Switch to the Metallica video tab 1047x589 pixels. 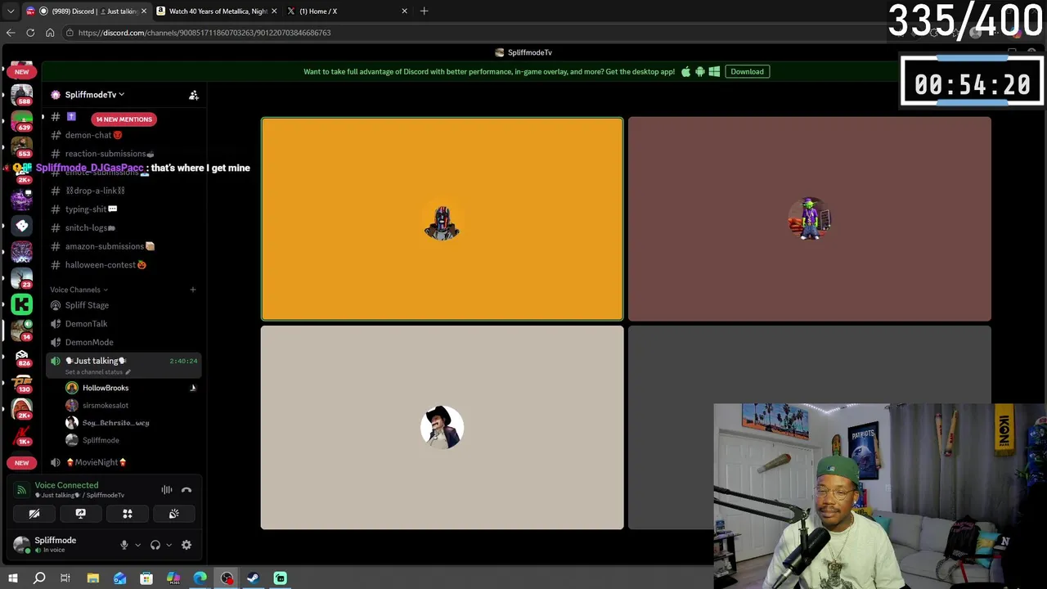216,11
